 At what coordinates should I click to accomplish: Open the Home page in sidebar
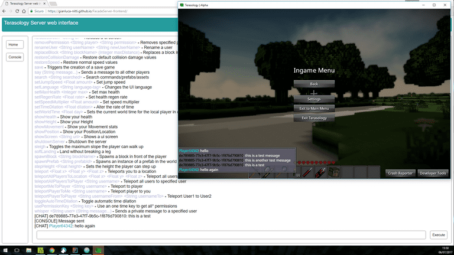click(x=14, y=44)
